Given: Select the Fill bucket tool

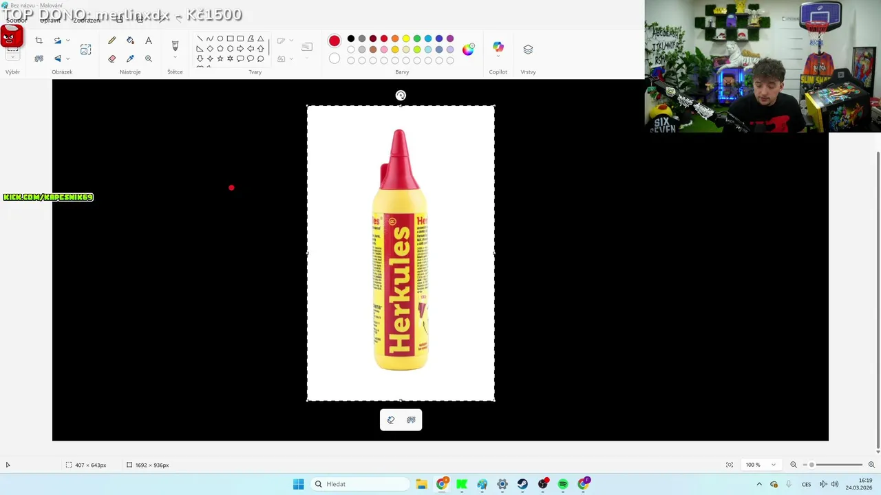Looking at the screenshot, I should pyautogui.click(x=130, y=41).
